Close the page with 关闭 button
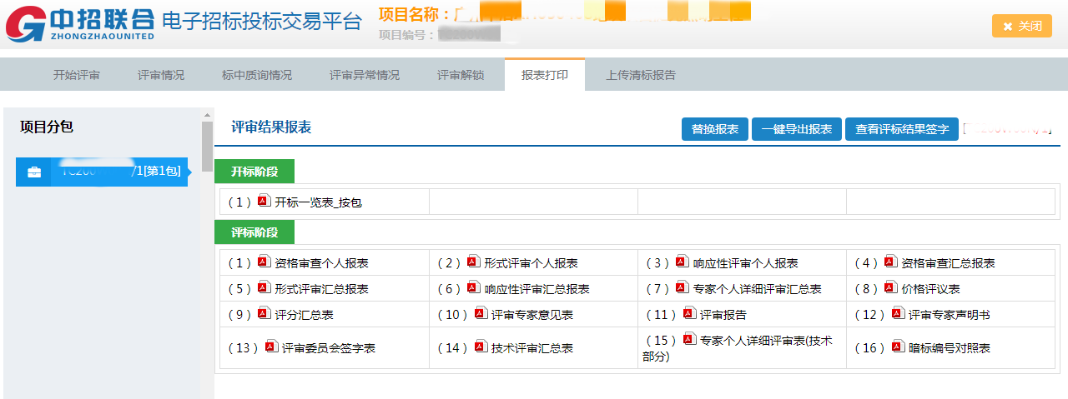The image size is (1068, 399). point(1021,26)
